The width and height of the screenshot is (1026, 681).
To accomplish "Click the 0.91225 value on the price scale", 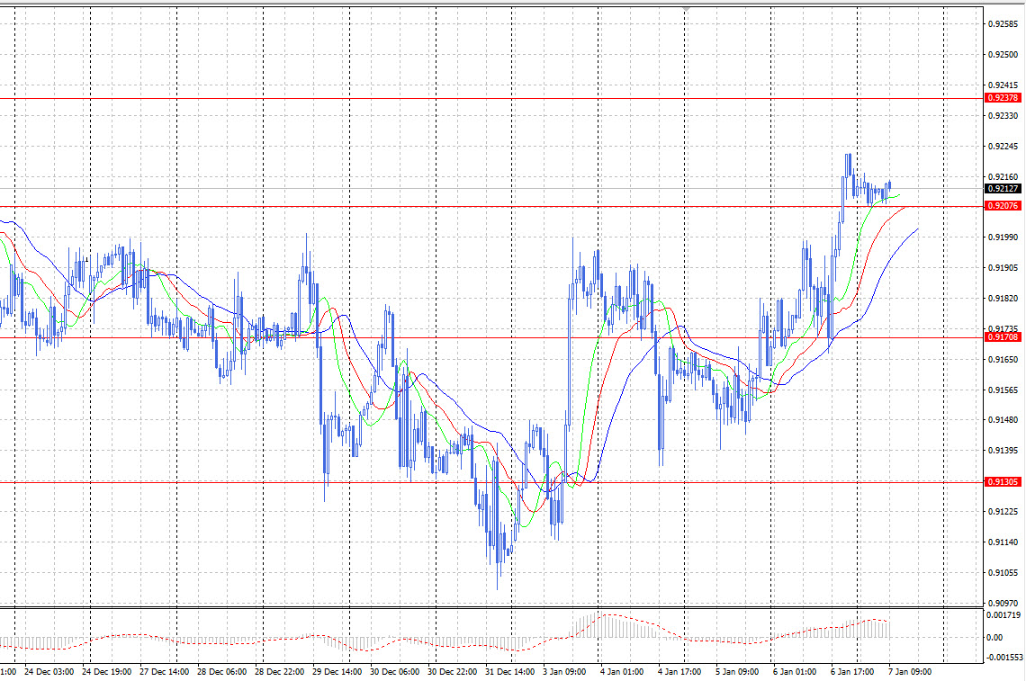I will (x=1003, y=512).
